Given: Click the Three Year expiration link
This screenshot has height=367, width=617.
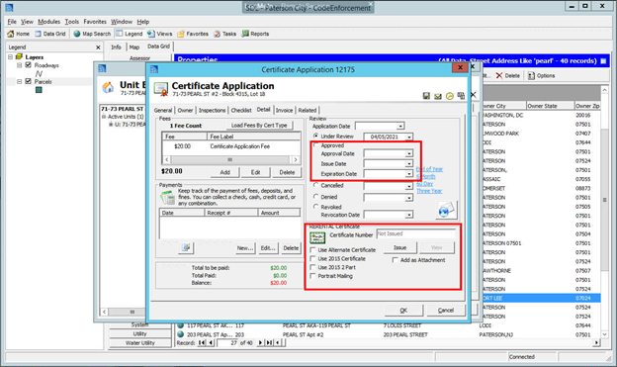Looking at the screenshot, I should click(429, 191).
